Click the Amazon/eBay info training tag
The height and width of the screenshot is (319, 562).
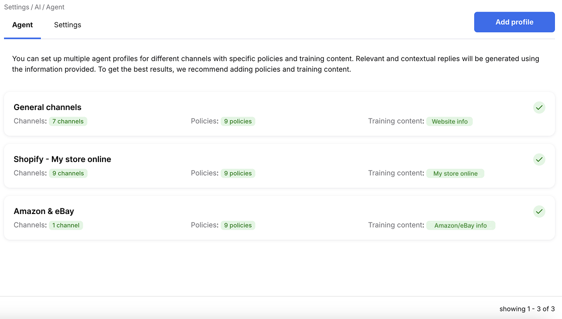click(x=461, y=225)
